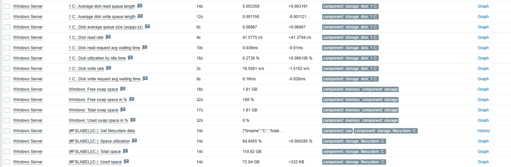Image resolution: width=511 pixels, height=167 pixels.
Task: Open Graph for Space utilization
Action: tap(483, 141)
